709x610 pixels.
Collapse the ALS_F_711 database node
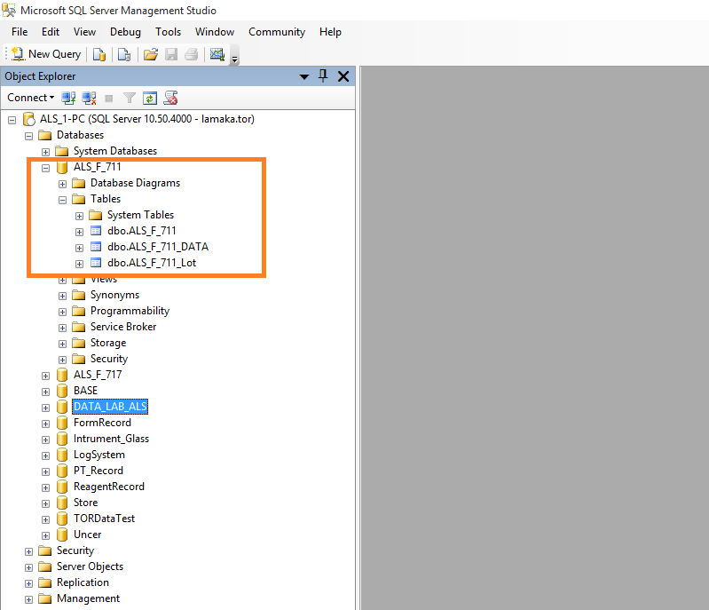(x=45, y=168)
